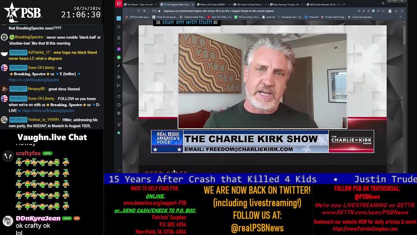Image resolution: width=417 pixels, height=235 pixels.
Task: Switch to What is Bill Gates HIDING tab
Action: point(214,5)
